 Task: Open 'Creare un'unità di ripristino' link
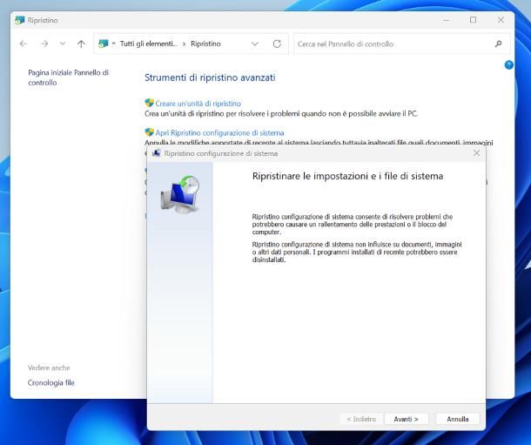coord(198,104)
